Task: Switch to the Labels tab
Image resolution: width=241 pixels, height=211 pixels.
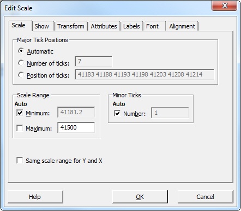Action: [131, 26]
